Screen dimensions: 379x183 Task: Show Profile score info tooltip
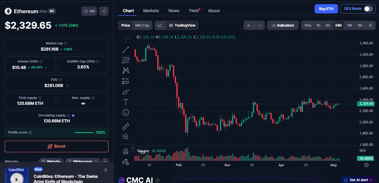coord(30,132)
